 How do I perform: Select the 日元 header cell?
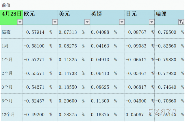click(140, 17)
